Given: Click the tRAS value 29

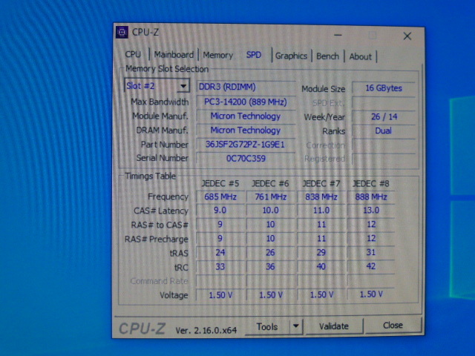Looking at the screenshot, I should pyautogui.click(x=321, y=252).
